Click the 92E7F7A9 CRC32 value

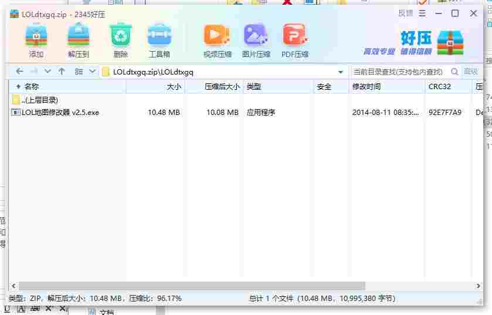(x=445, y=112)
